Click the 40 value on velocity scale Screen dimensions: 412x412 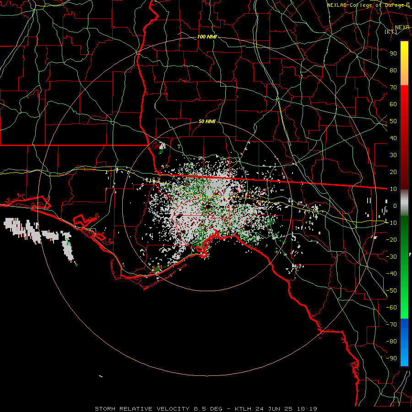coord(393,138)
